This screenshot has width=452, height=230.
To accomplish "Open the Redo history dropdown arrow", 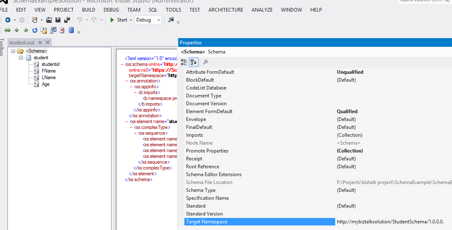I will pyautogui.click(x=101, y=20).
